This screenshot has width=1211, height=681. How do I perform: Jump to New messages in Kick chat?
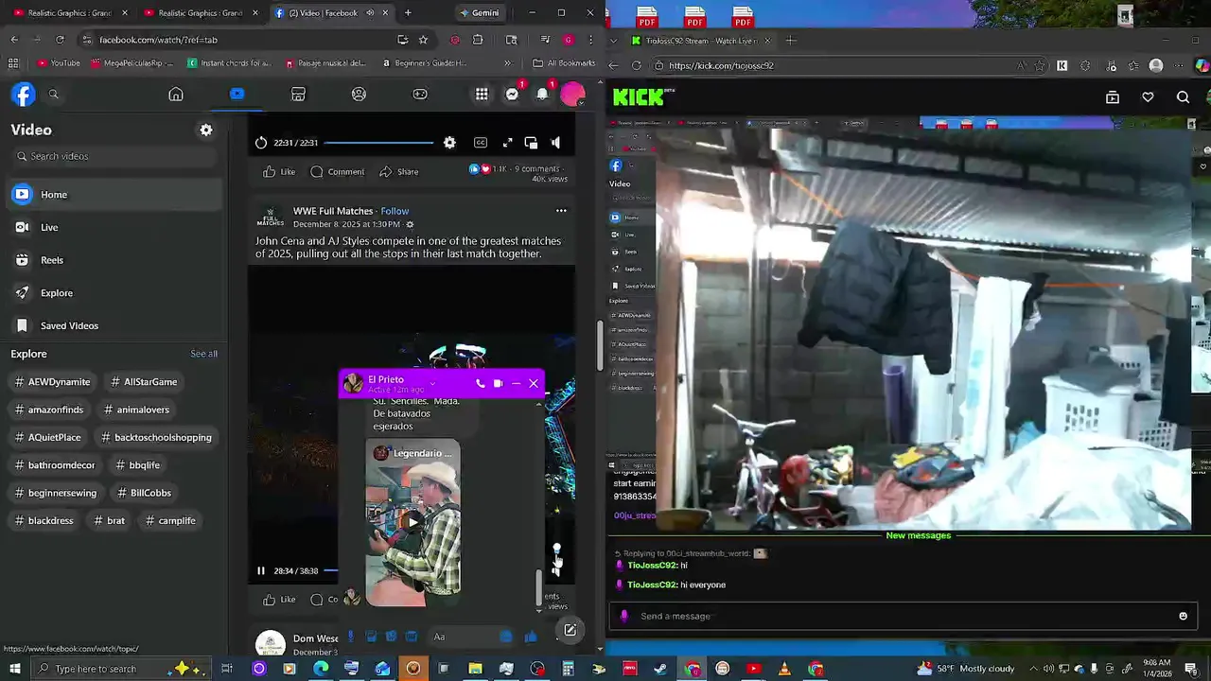[x=918, y=535]
